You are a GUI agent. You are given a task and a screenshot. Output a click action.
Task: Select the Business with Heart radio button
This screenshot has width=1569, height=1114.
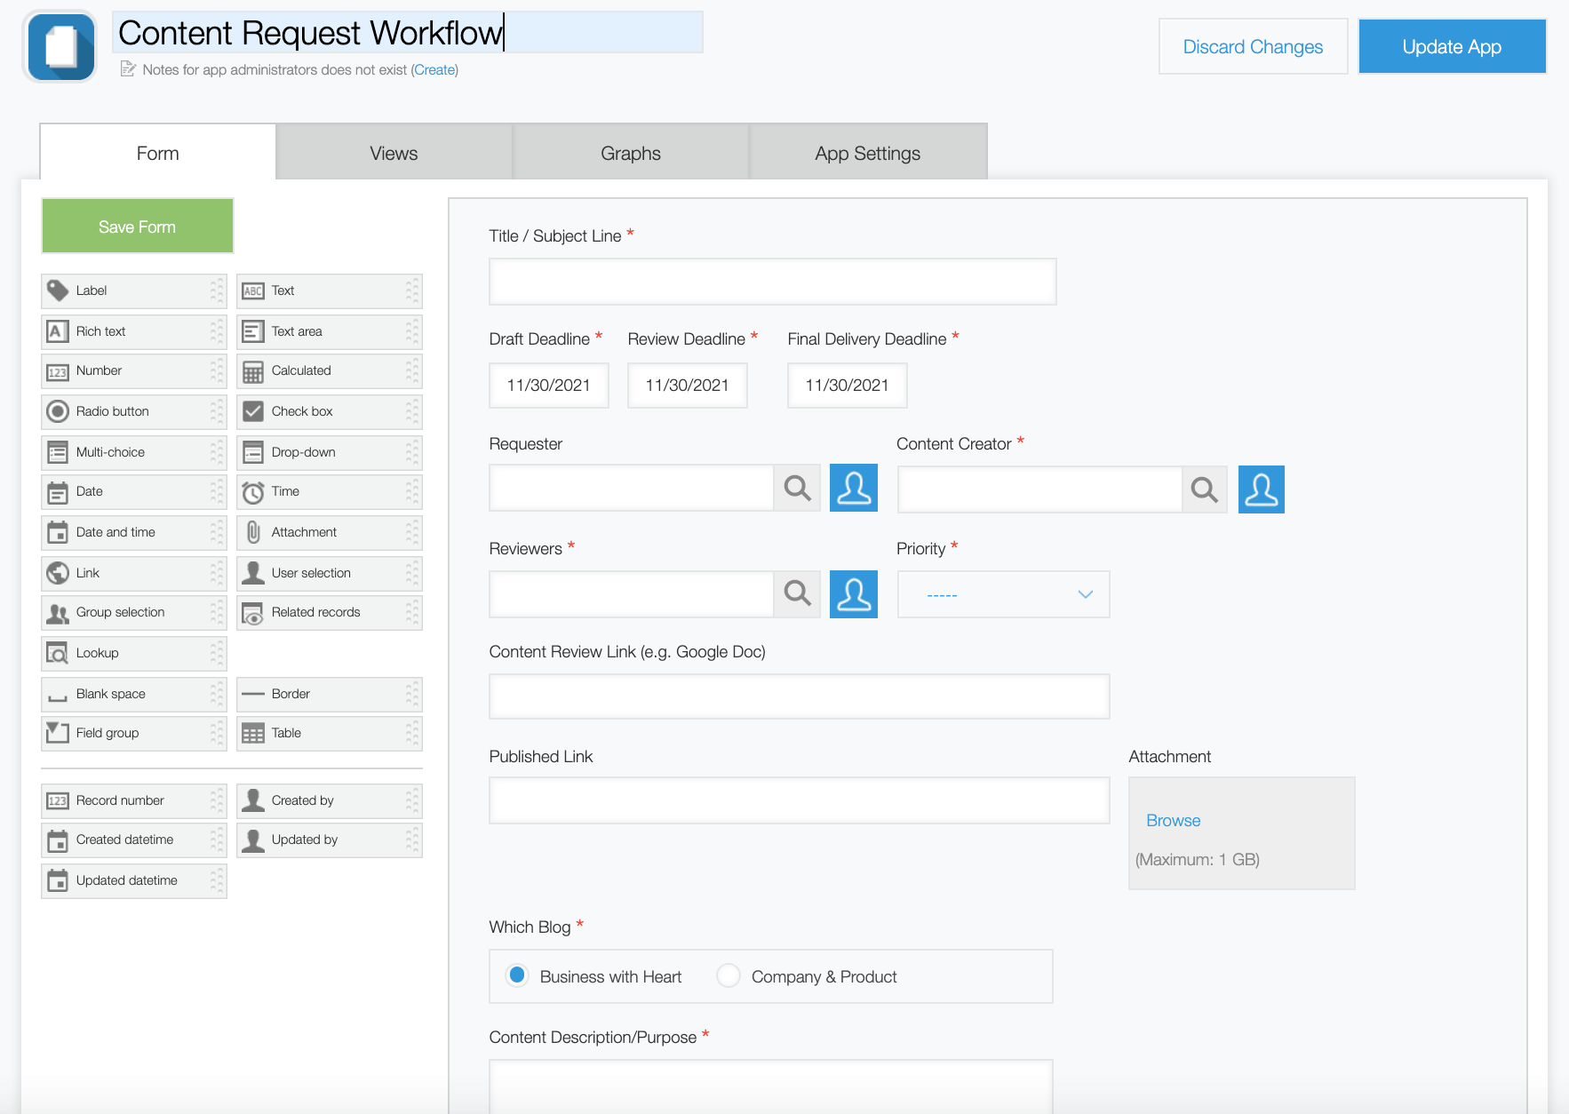point(517,975)
